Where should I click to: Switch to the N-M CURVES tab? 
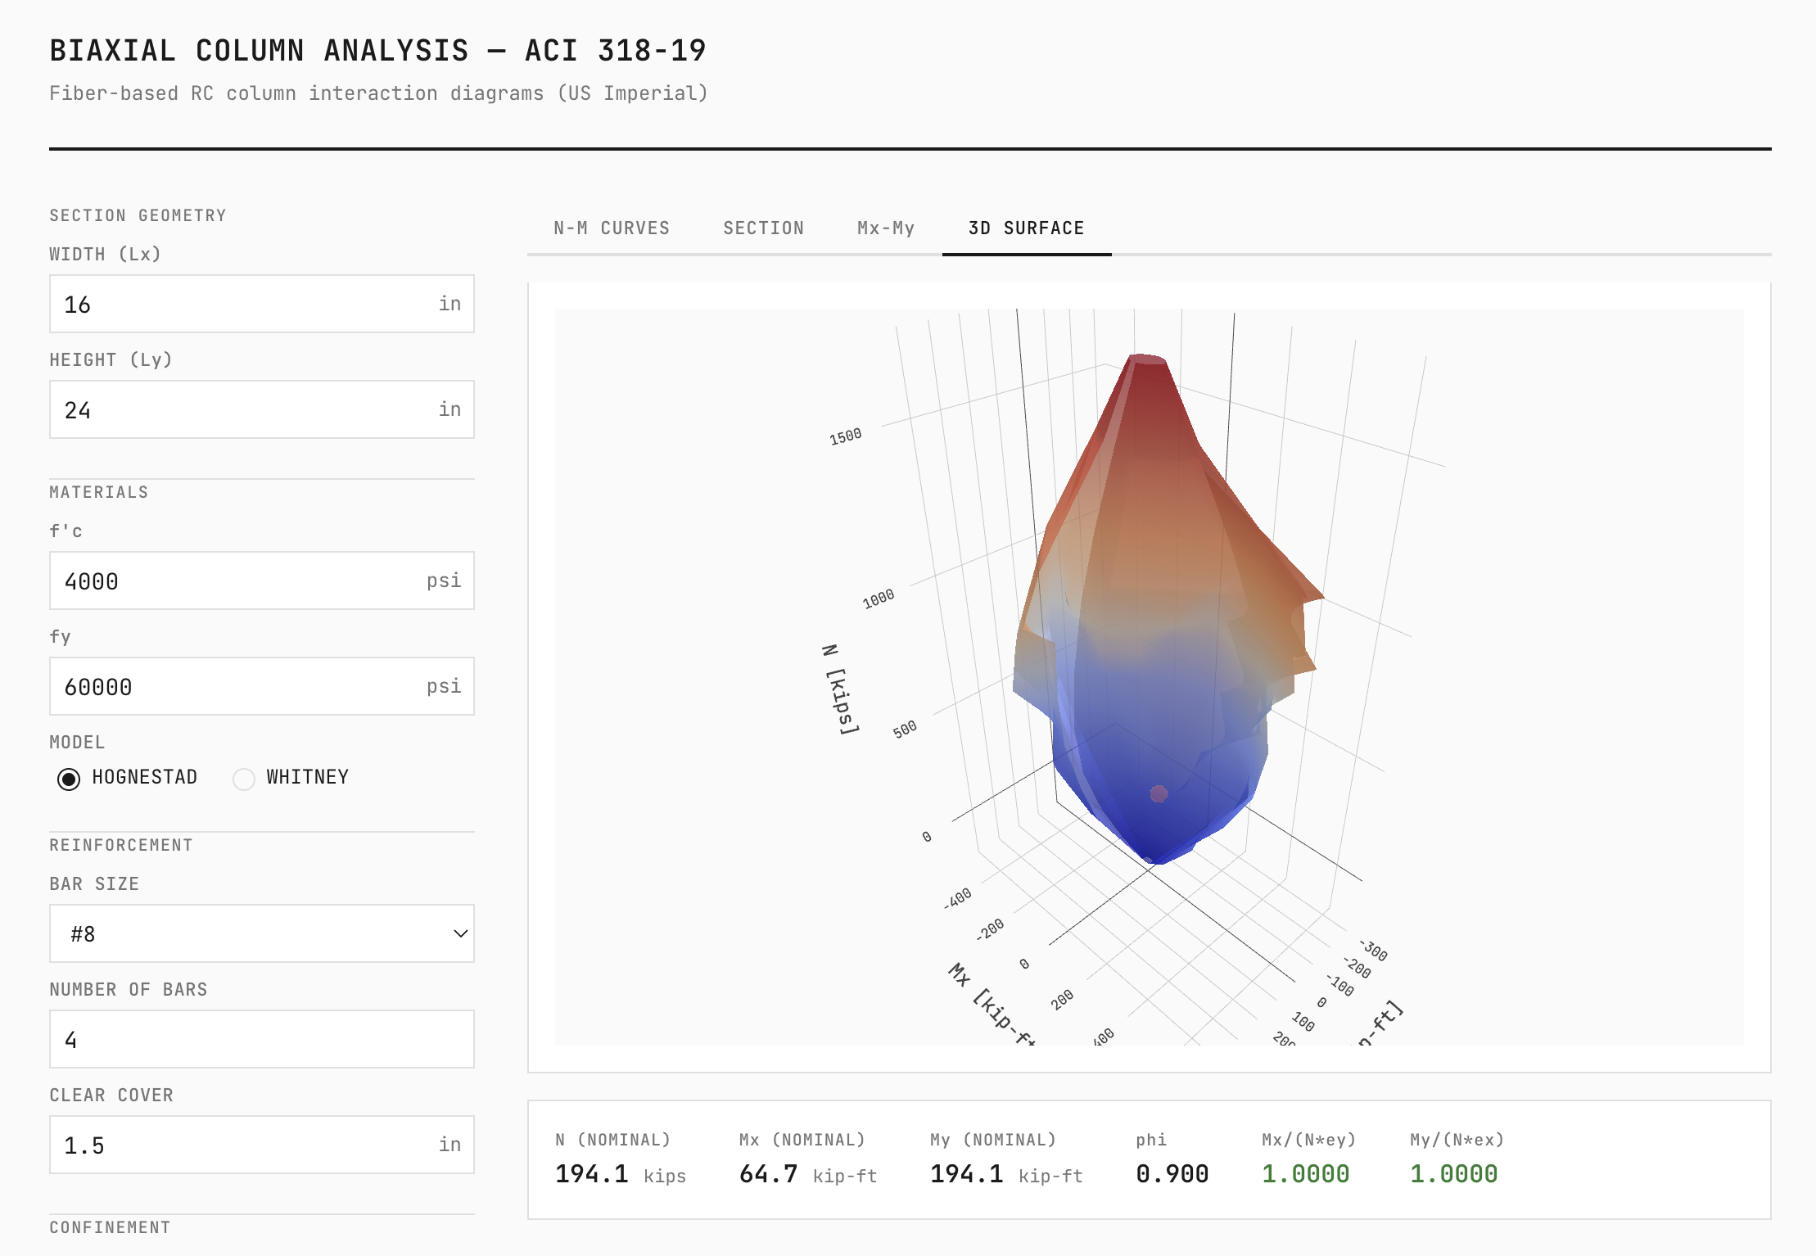tap(611, 228)
